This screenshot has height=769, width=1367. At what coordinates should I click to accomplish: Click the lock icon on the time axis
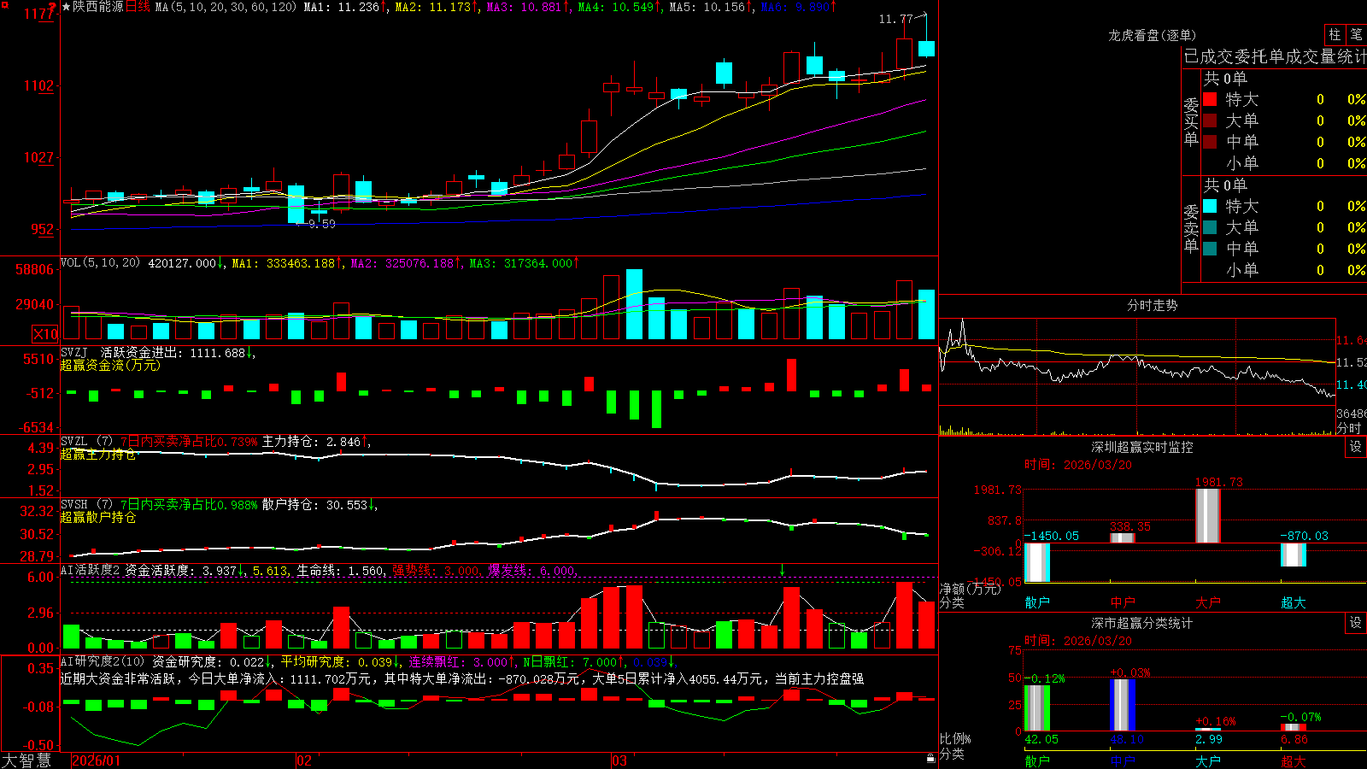(x=930, y=758)
